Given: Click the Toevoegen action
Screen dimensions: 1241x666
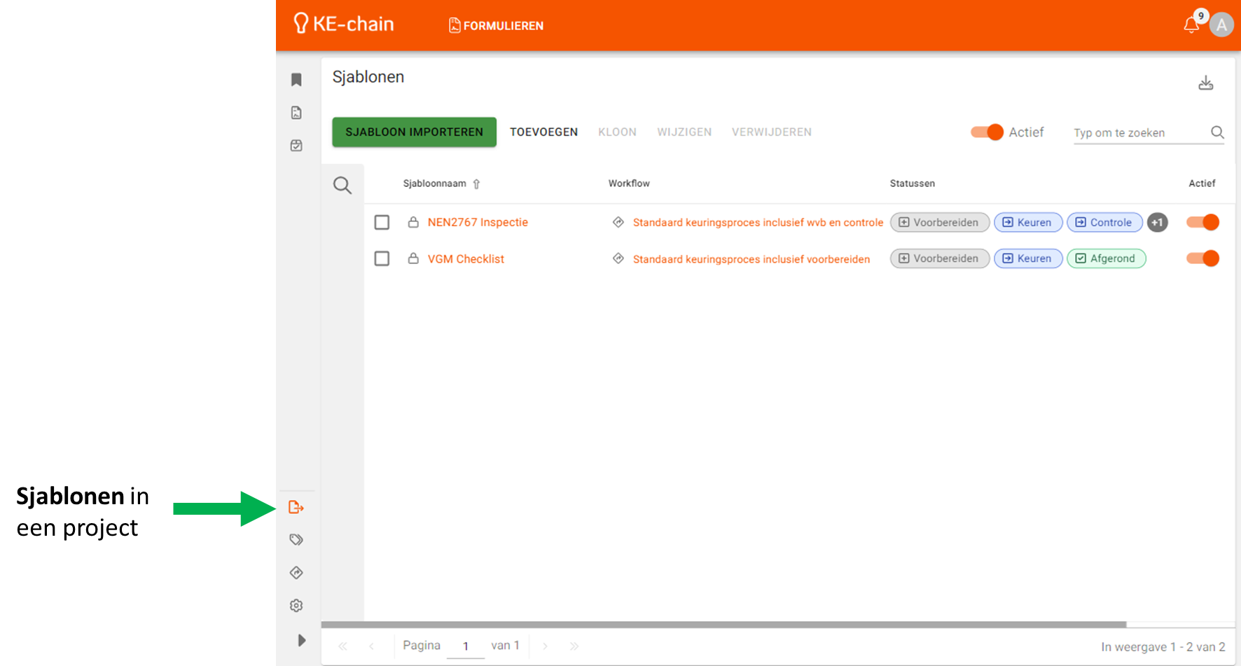Looking at the screenshot, I should [x=543, y=132].
